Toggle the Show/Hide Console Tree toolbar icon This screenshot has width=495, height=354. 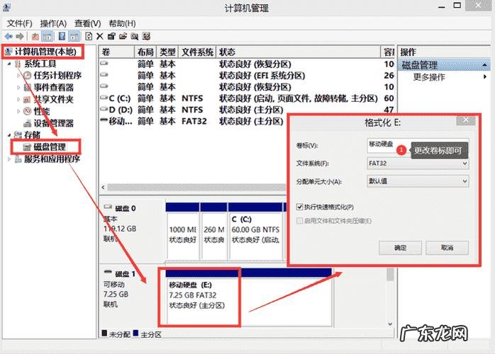point(48,37)
